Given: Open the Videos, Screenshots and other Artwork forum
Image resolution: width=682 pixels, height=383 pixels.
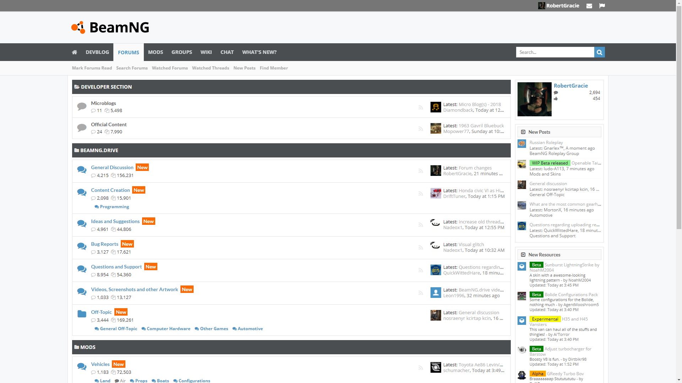Looking at the screenshot, I should 134,289.
